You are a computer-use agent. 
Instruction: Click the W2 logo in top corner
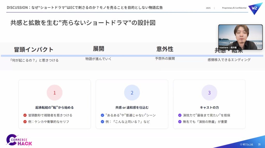(x=255, y=8)
